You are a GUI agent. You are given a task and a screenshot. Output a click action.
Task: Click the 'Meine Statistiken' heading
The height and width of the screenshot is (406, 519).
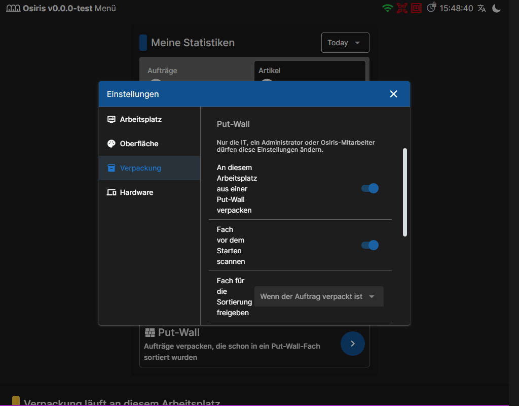point(193,43)
